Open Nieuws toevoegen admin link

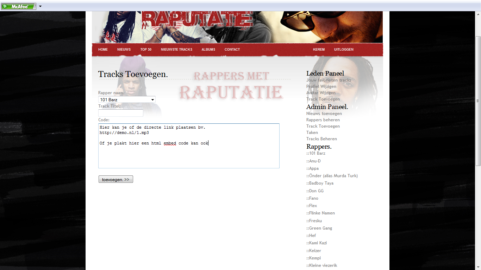click(x=324, y=114)
